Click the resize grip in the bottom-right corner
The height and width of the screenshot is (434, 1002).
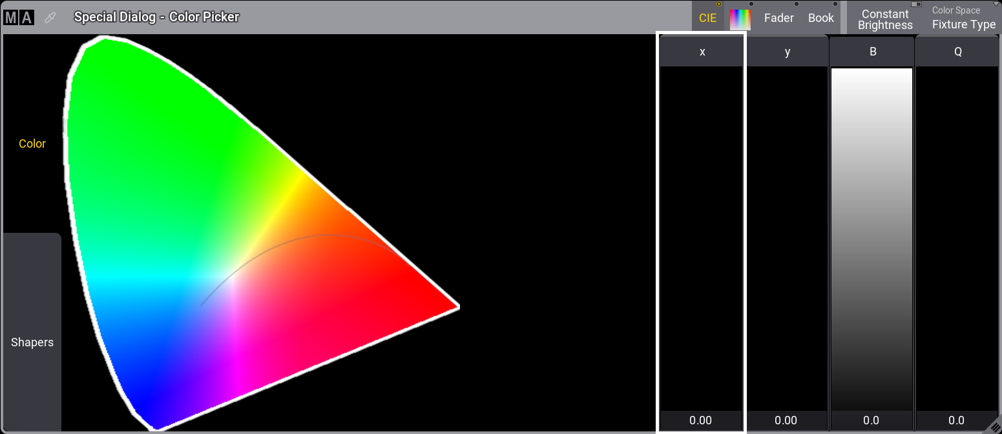coord(995,427)
